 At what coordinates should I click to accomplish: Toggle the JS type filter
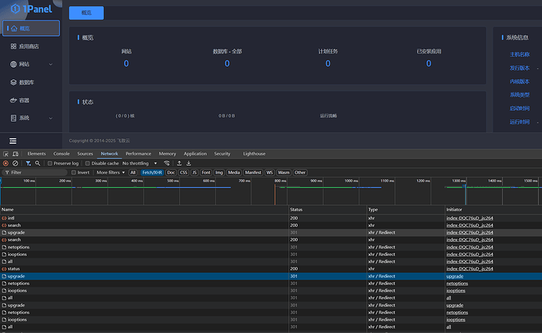coord(194,172)
